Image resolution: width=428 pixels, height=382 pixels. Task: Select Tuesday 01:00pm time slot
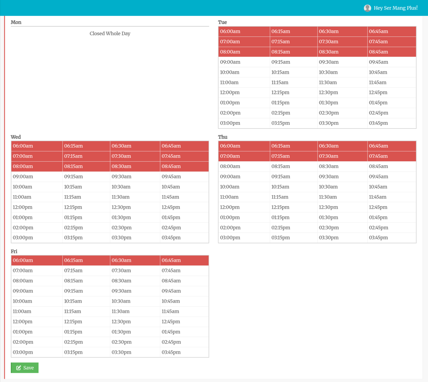point(244,103)
